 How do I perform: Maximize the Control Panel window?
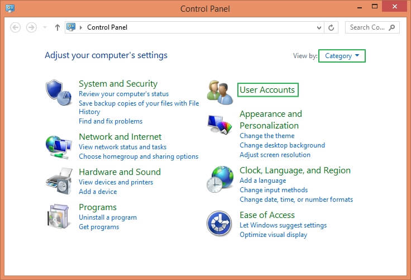point(375,7)
